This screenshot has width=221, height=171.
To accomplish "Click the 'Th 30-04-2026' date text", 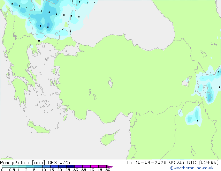I will coord(146,163).
